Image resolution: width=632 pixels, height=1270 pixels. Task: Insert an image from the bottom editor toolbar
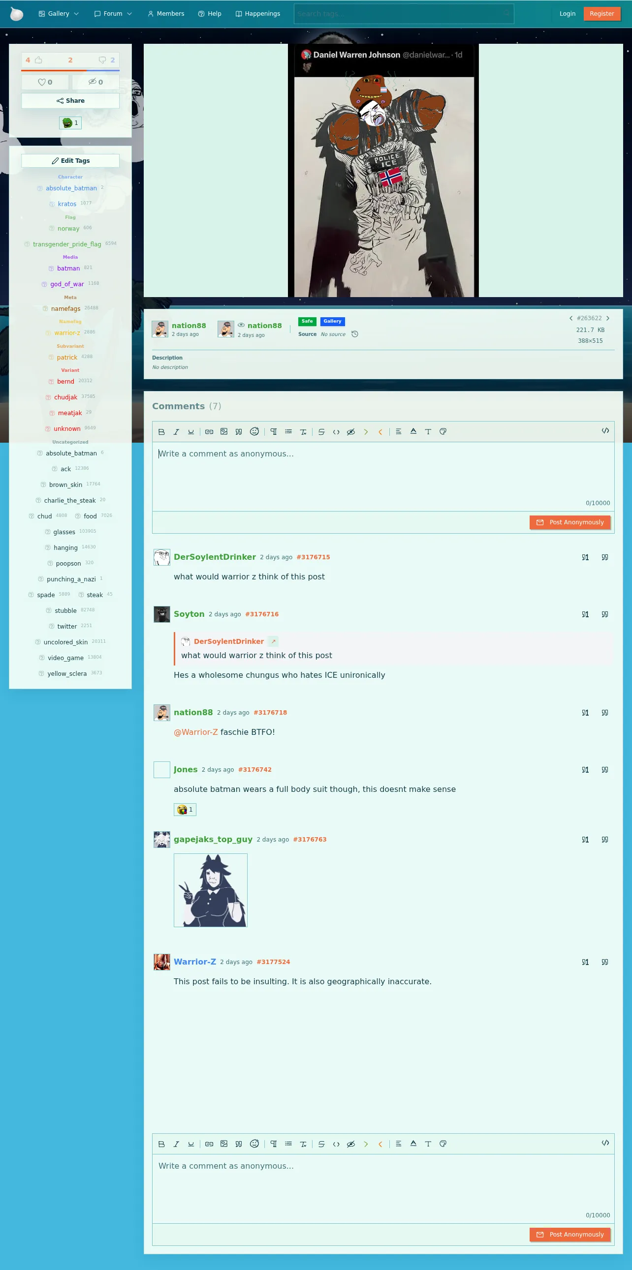click(x=224, y=1144)
